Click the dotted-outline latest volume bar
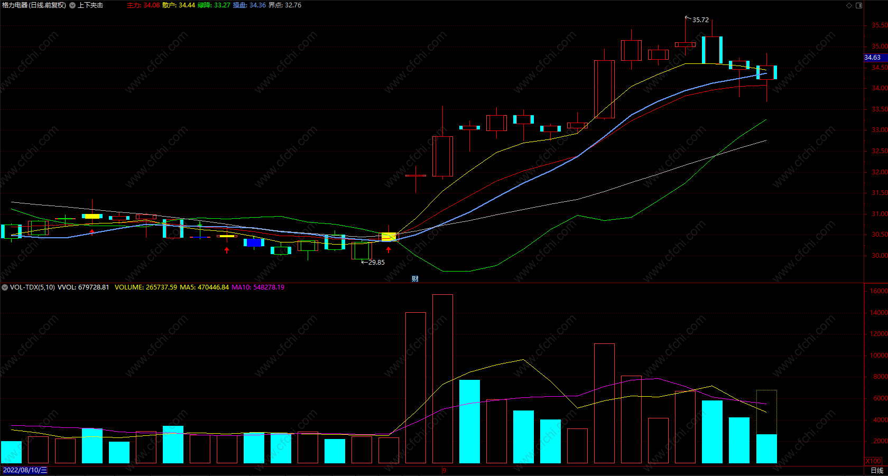888x476 pixels. pos(766,427)
